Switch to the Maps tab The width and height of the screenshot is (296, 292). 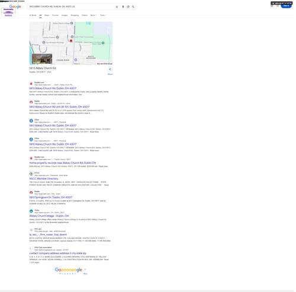coord(47,15)
